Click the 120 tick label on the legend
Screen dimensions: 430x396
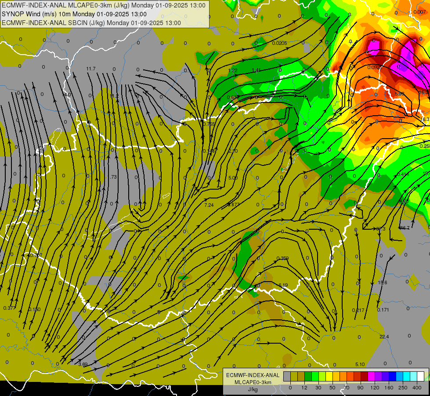[375, 388]
